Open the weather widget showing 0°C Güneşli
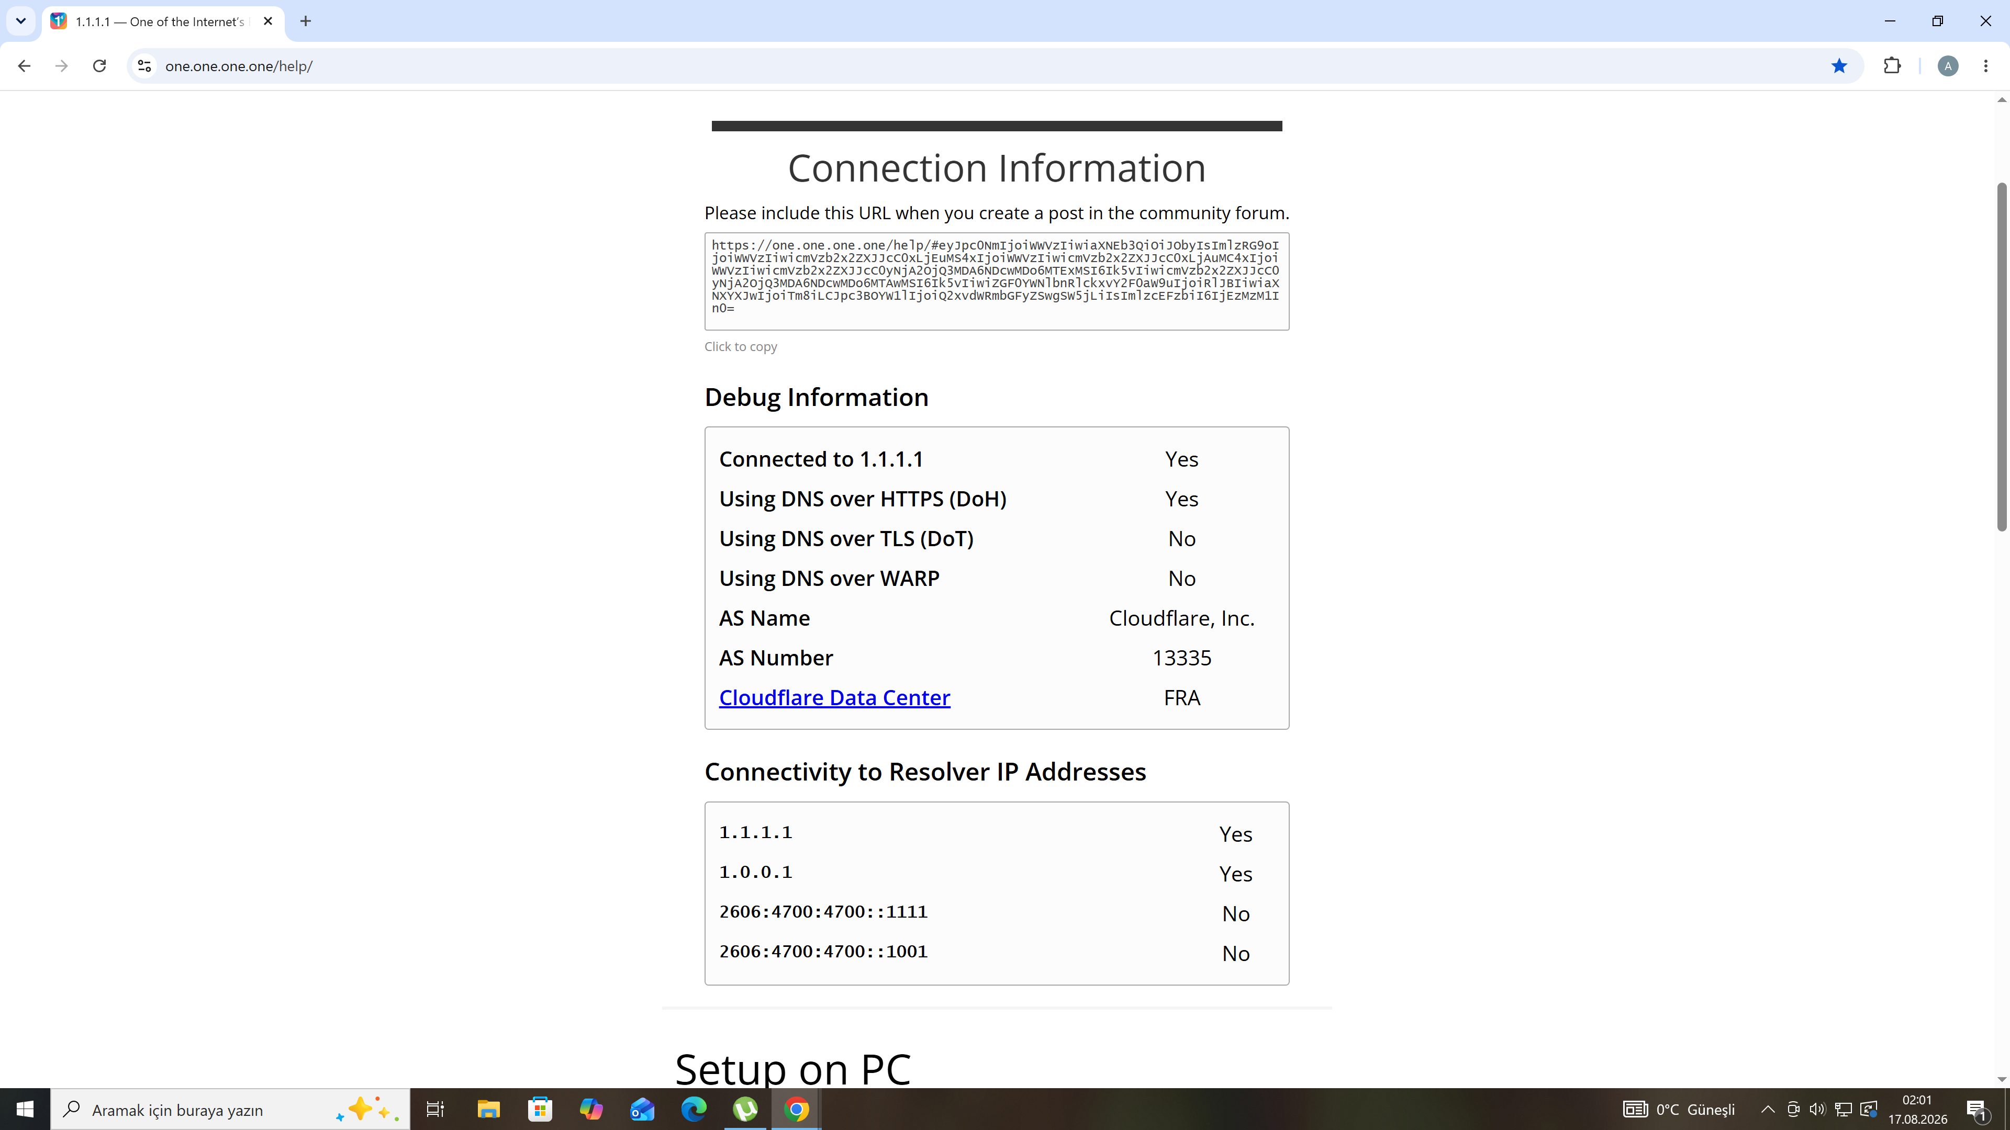 [x=1679, y=1109]
